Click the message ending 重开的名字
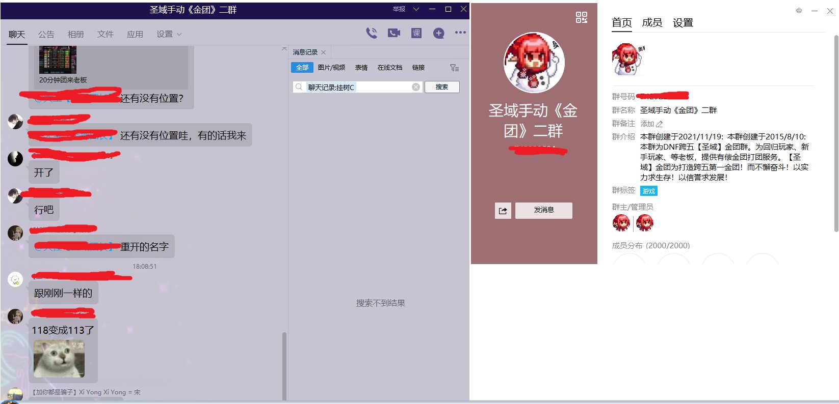The image size is (839, 404). [x=102, y=247]
